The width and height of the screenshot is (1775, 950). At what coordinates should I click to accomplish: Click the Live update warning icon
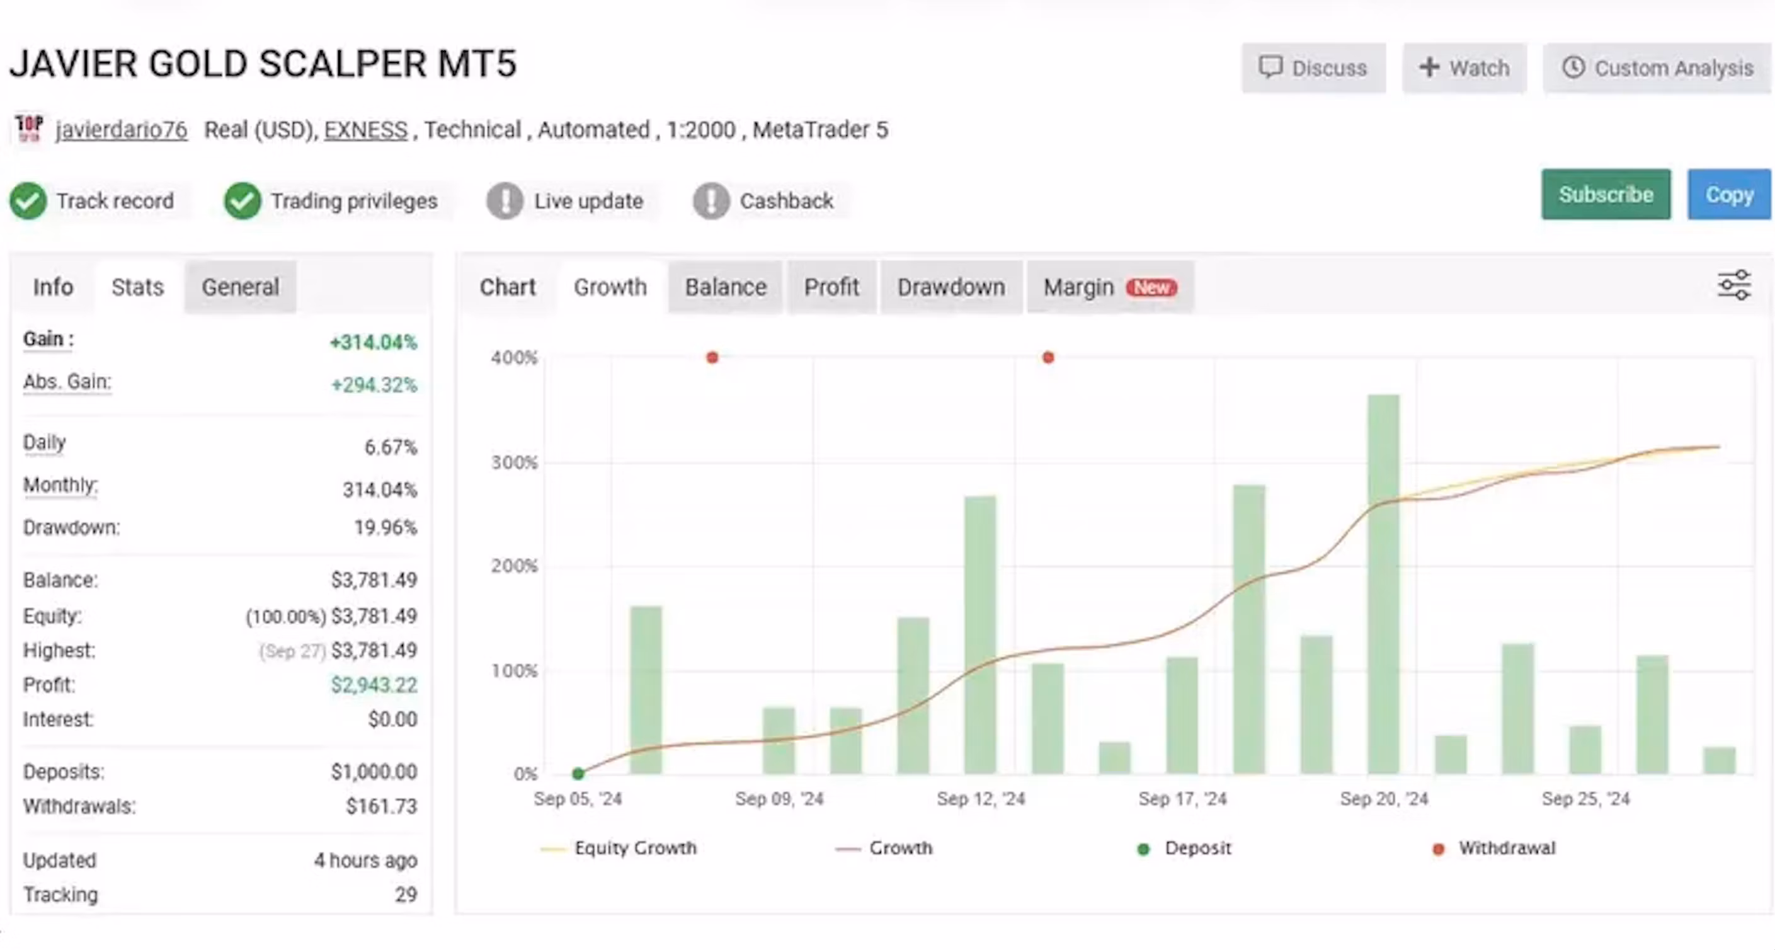pyautogui.click(x=505, y=200)
